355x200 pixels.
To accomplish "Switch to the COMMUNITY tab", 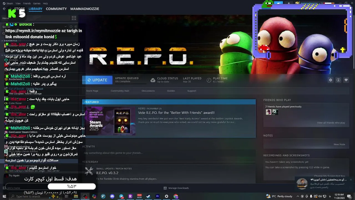I will click(x=56, y=9).
